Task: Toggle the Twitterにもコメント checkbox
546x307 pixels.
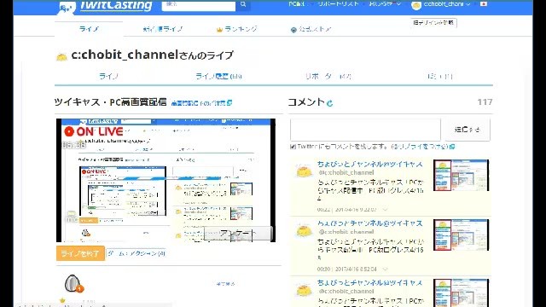Action: (x=293, y=147)
